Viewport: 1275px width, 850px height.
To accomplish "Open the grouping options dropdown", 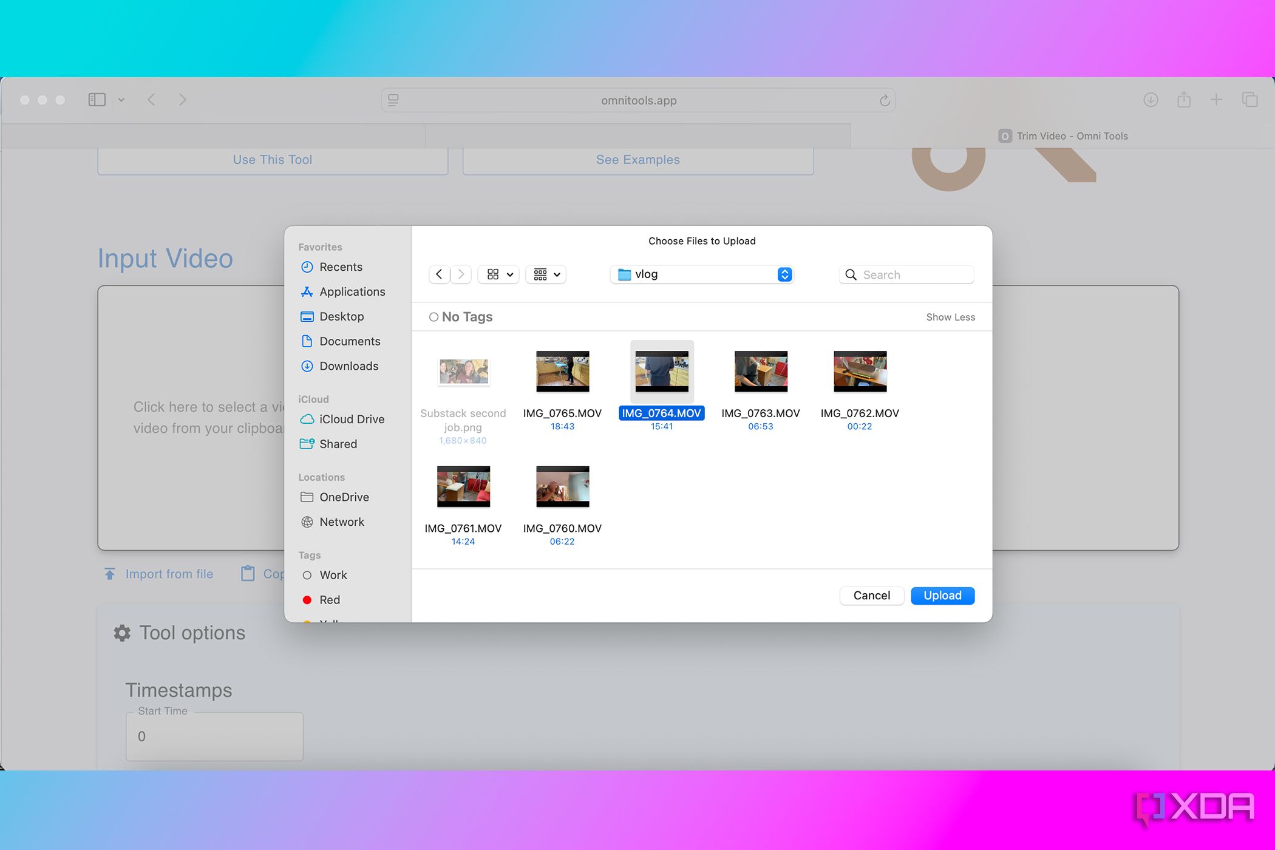I will click(x=546, y=274).
